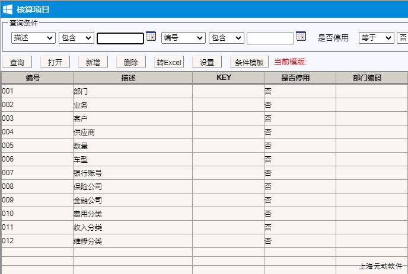Expand the 描述 field dropdown
This screenshot has width=408, height=274.
pyautogui.click(x=33, y=38)
